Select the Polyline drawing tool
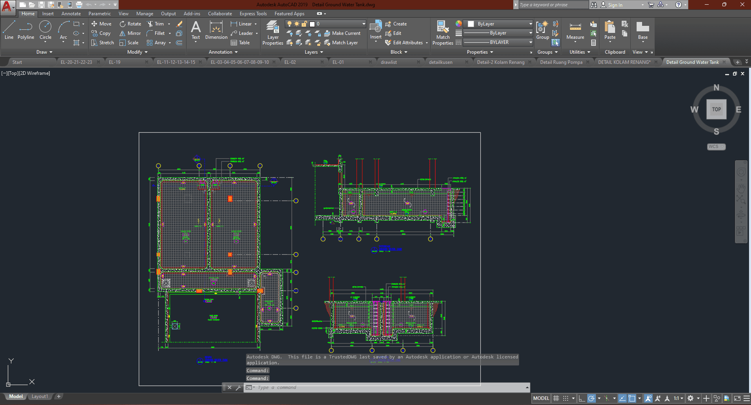 (25, 30)
